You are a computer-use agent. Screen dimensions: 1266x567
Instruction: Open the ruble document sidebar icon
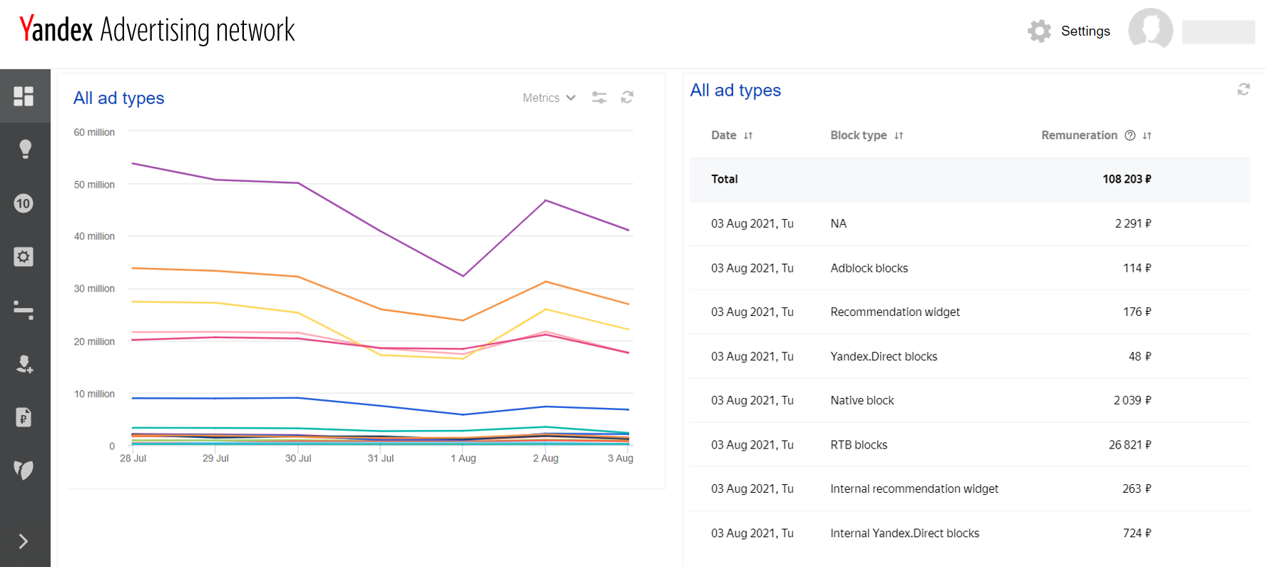(24, 417)
